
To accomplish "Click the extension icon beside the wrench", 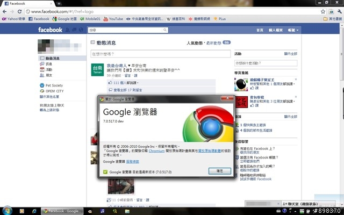I will 331,11.
